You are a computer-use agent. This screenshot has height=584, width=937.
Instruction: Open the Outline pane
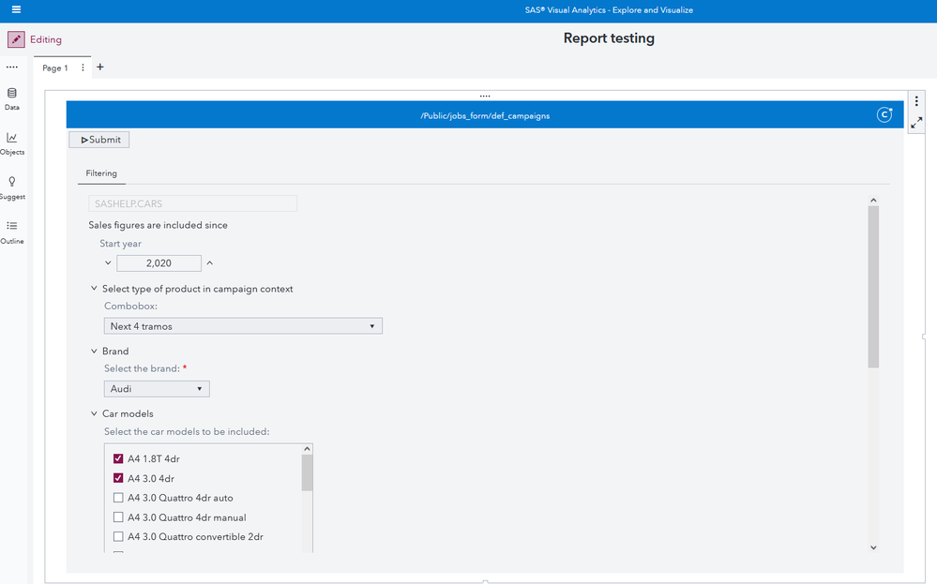click(12, 232)
